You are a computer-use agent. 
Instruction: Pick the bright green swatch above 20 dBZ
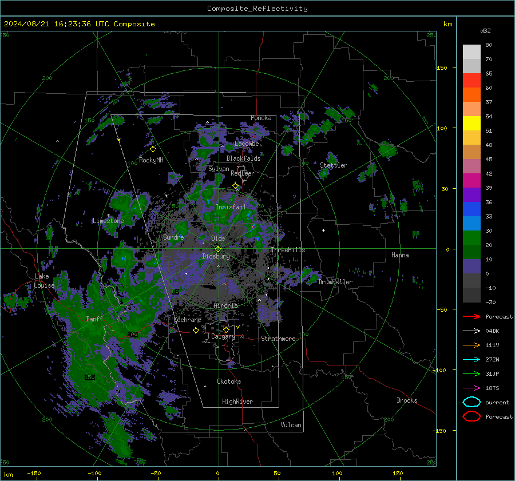472,237
